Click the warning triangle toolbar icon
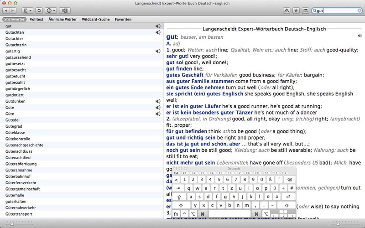Image resolution: width=365 pixels, height=228 pixels. (287, 10)
